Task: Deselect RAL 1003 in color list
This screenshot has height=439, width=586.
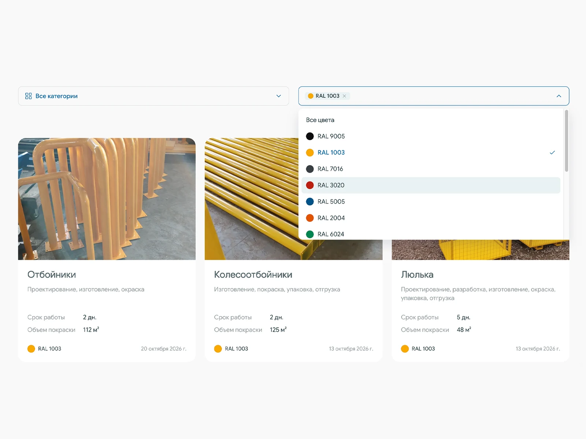Action: click(431, 153)
